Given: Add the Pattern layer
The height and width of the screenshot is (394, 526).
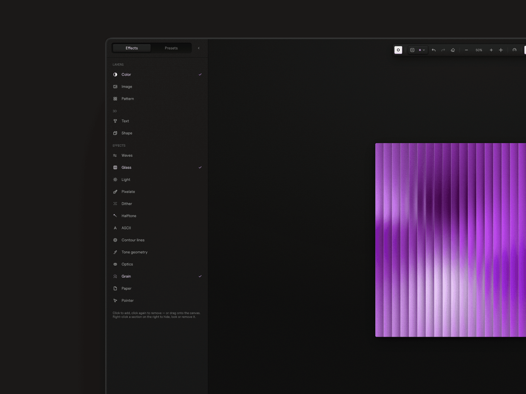Looking at the screenshot, I should click(157, 99).
